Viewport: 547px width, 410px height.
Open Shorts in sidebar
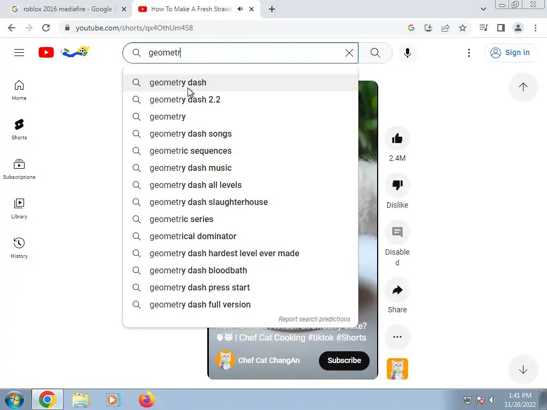(19, 130)
